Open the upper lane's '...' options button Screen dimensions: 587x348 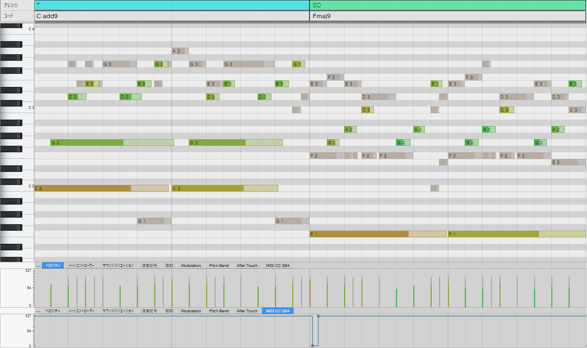[38, 265]
